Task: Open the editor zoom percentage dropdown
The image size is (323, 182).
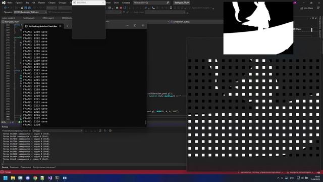Action: (10, 122)
